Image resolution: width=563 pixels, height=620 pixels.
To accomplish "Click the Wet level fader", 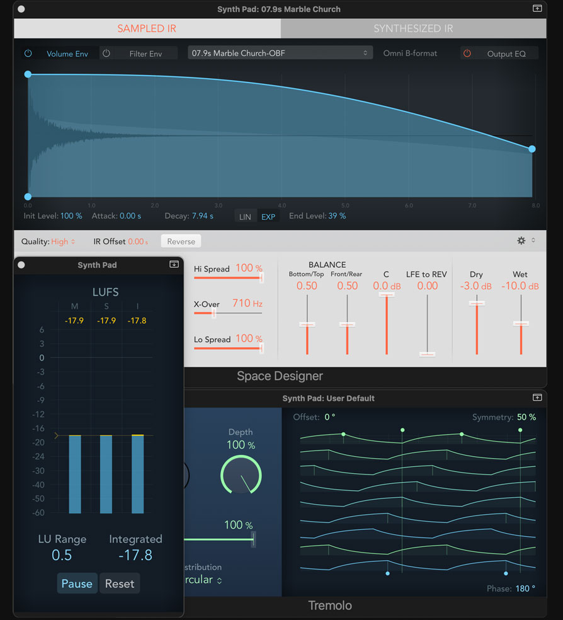I will coord(521,324).
